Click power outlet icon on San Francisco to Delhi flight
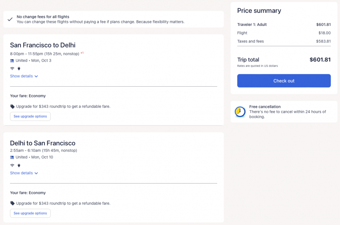Viewport: 340px width, 225px height. click(x=19, y=69)
